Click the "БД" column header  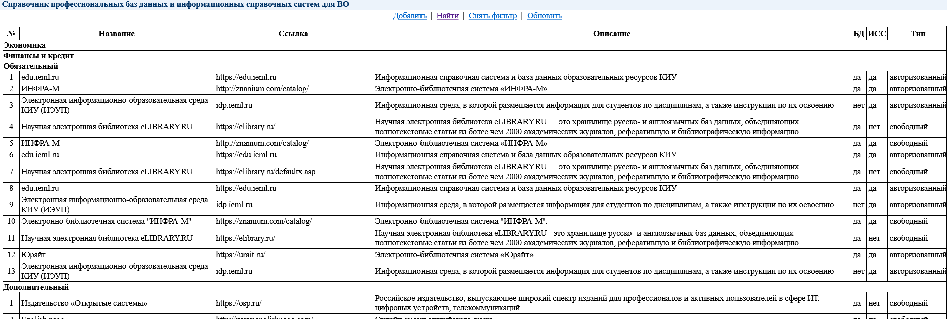click(859, 34)
